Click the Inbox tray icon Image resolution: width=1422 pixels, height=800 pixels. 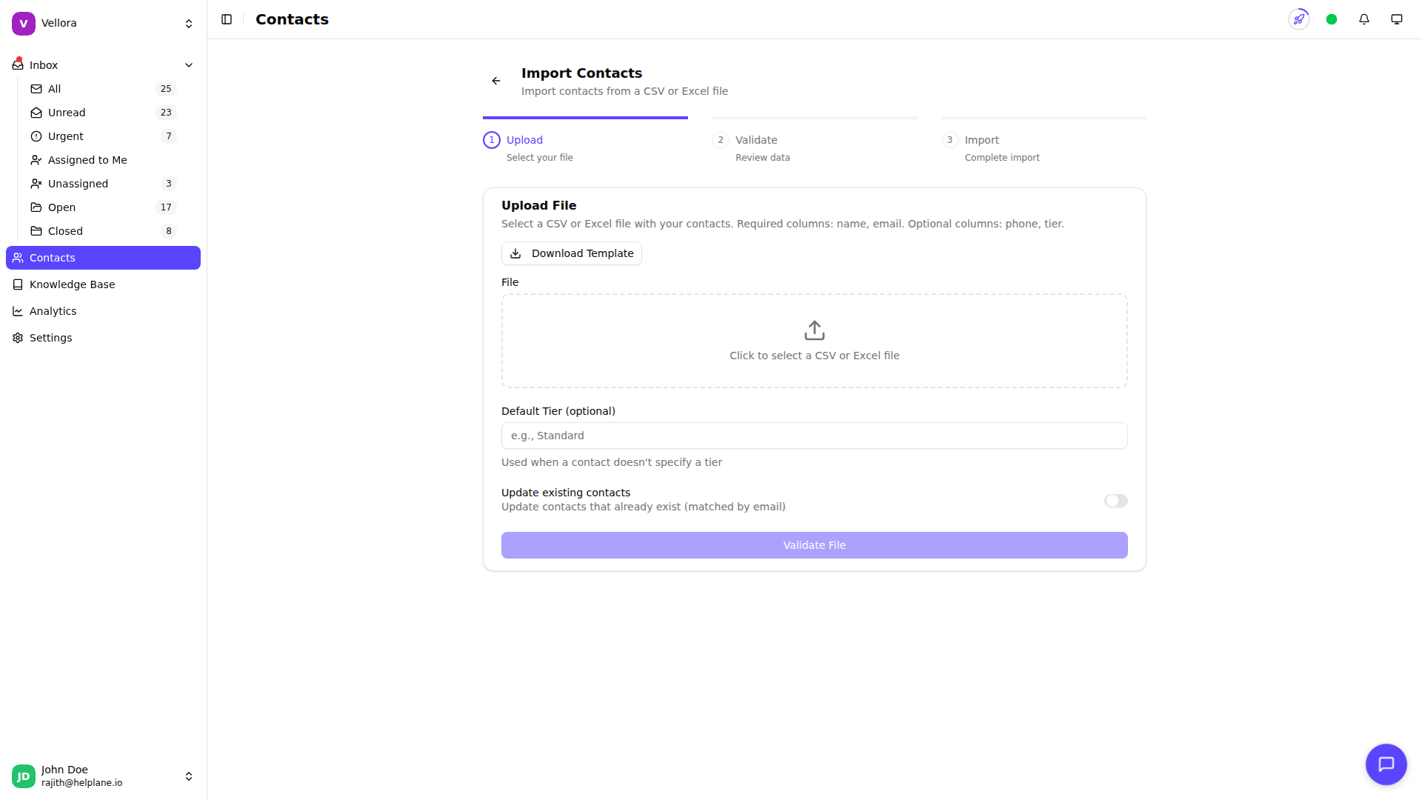coord(18,65)
